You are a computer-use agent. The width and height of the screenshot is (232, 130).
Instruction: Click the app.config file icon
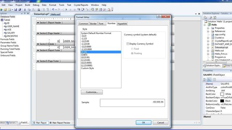pyautogui.click(x=213, y=35)
